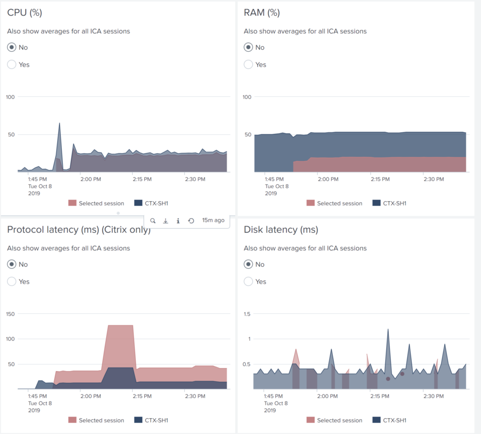This screenshot has width=481, height=434.
Task: Select No radio in RAM panel
Action: (248, 48)
